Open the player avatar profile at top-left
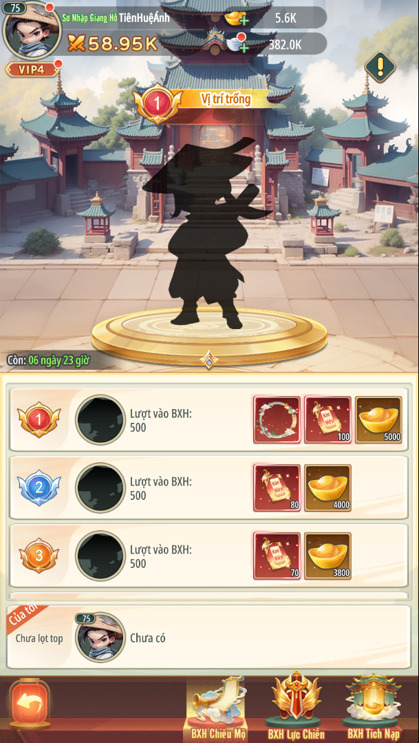419x743 pixels. pyautogui.click(x=32, y=31)
